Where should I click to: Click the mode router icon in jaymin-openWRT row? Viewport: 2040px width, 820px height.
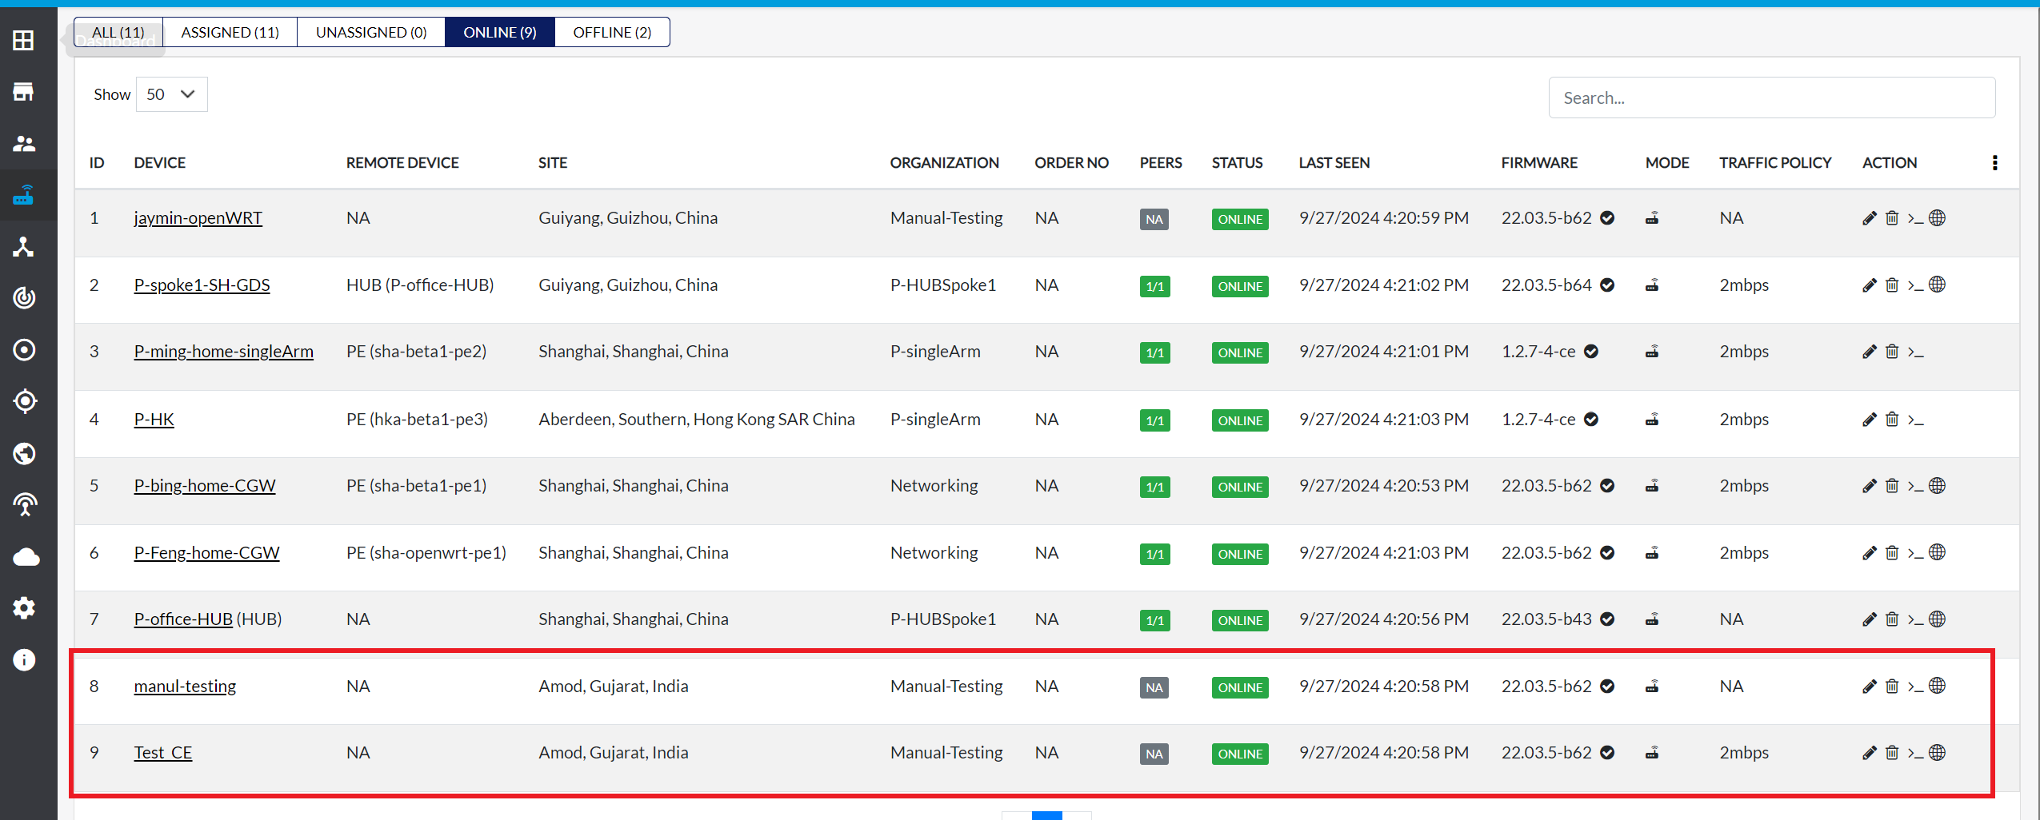1652,218
